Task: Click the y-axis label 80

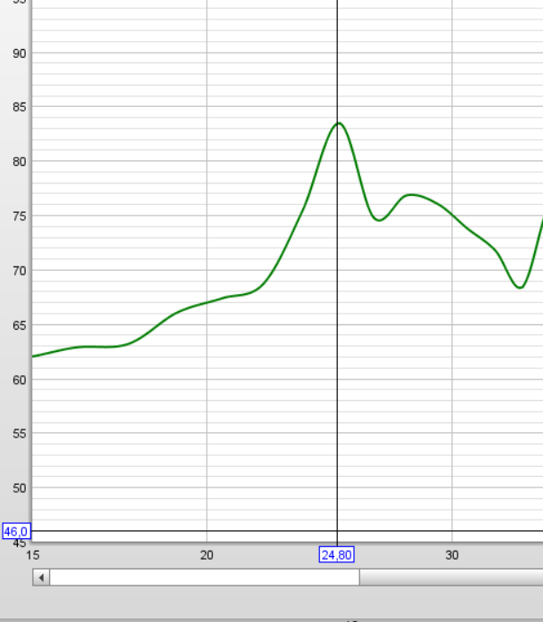Action: tap(19, 161)
